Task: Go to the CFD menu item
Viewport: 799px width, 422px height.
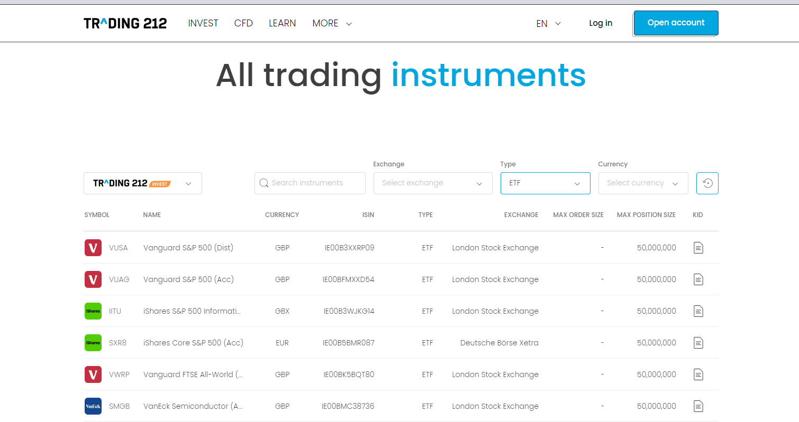Action: pos(243,23)
